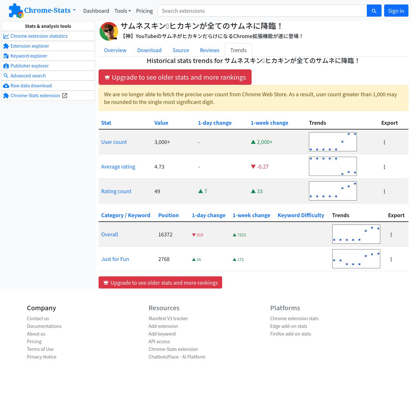Click the Sign in button

pyautogui.click(x=396, y=11)
